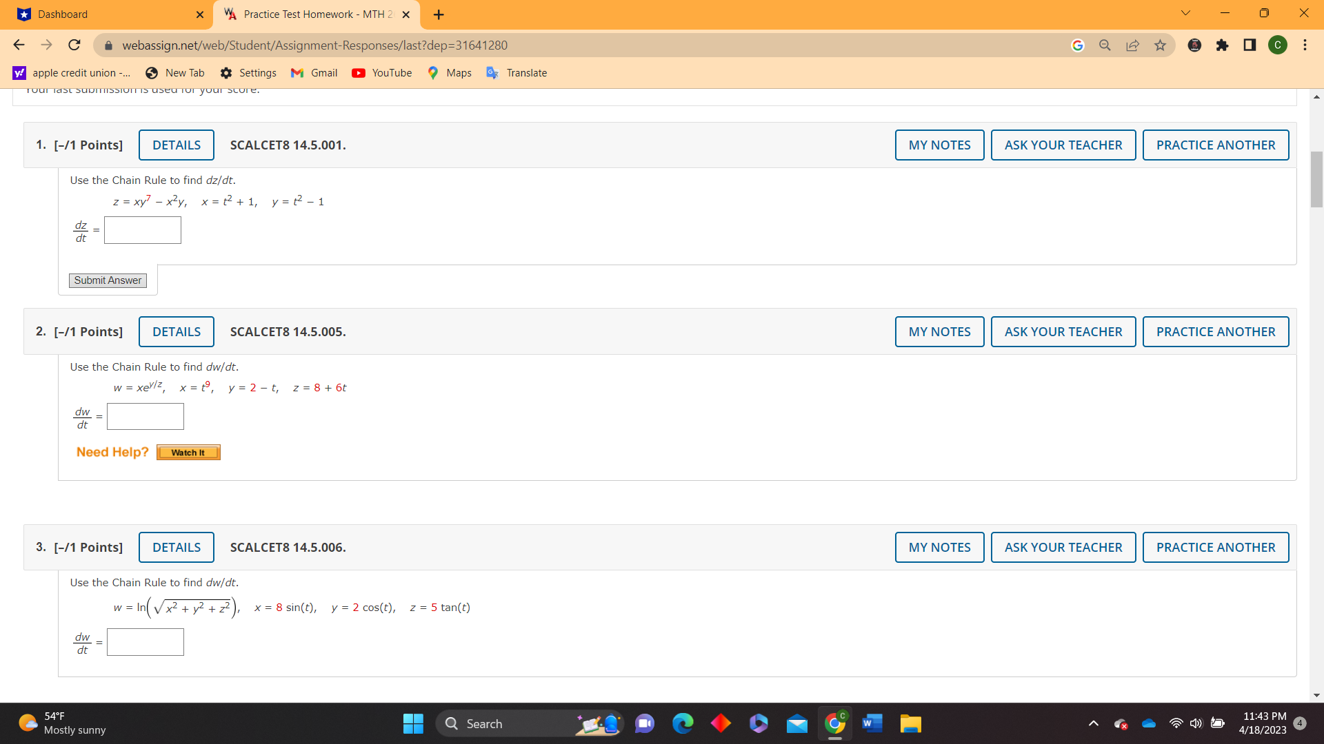Open Gmail from the bookmarks bar
Screen dimensions: 1324x744
pyautogui.click(x=314, y=72)
